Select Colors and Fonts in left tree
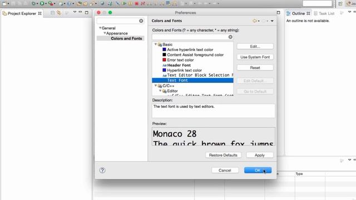 126,38
